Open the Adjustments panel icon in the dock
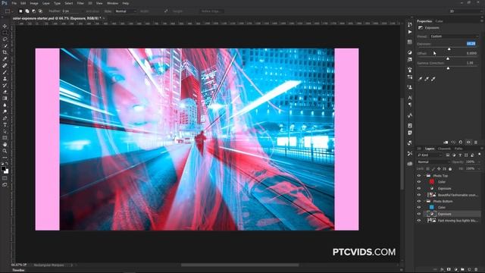The height and width of the screenshot is (273, 485). (410, 52)
